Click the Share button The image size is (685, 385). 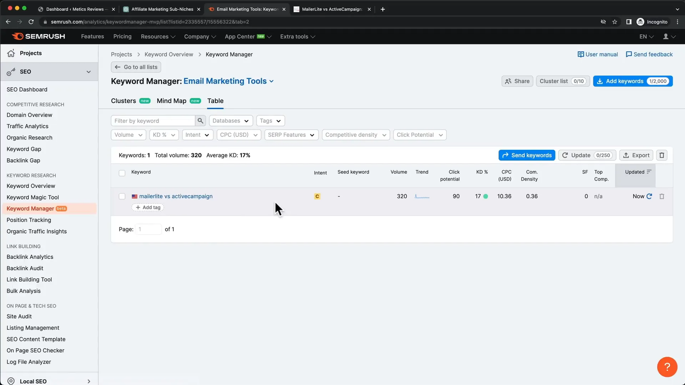point(517,81)
